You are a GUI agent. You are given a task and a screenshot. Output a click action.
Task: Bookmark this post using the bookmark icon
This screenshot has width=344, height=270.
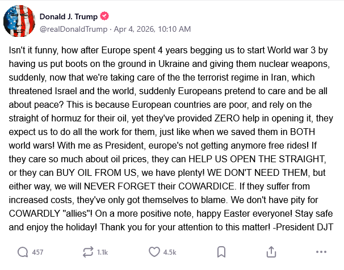[x=221, y=252]
